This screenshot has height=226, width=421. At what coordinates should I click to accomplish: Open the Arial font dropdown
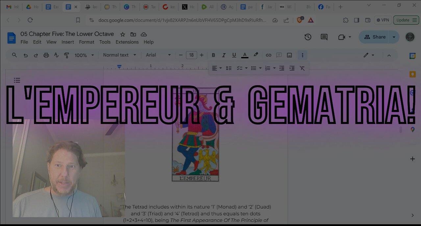click(x=159, y=55)
